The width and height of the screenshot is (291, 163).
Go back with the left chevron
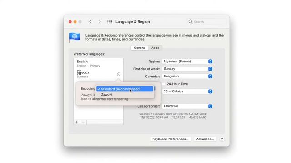pyautogui.click(x=90, y=22)
